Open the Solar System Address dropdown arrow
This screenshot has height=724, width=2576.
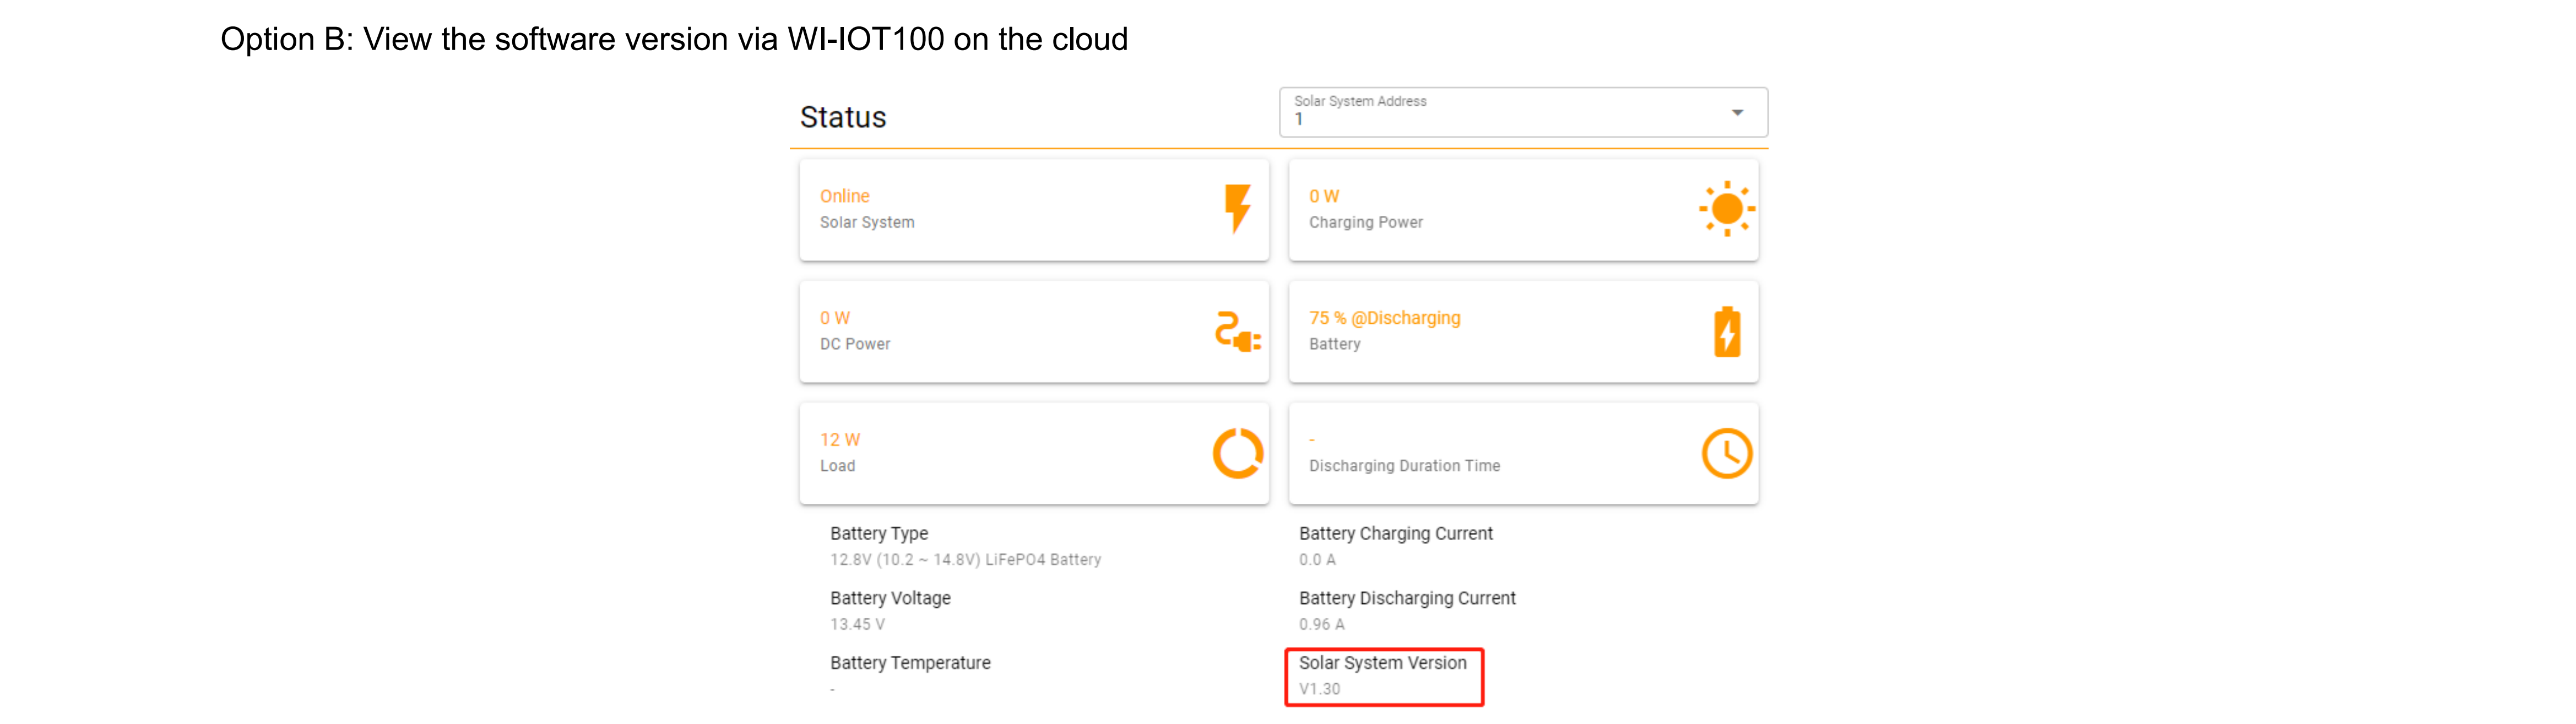[x=1737, y=113]
